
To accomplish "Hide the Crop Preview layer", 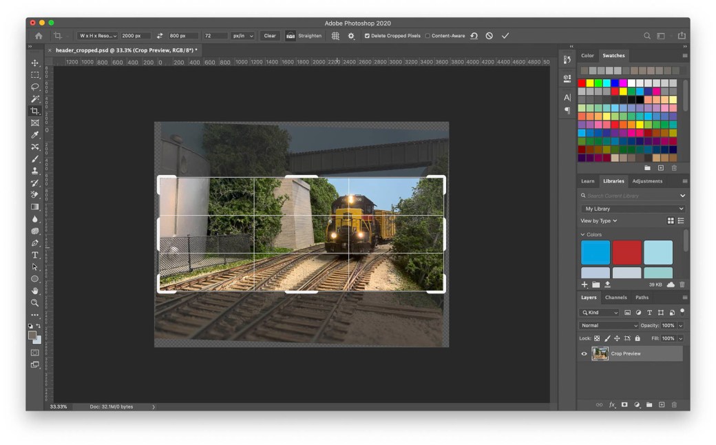I will [x=585, y=353].
